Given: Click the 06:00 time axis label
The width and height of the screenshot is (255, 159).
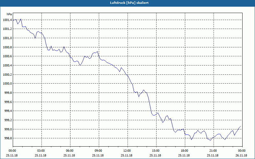Looking at the screenshot, I should pos(69,151).
